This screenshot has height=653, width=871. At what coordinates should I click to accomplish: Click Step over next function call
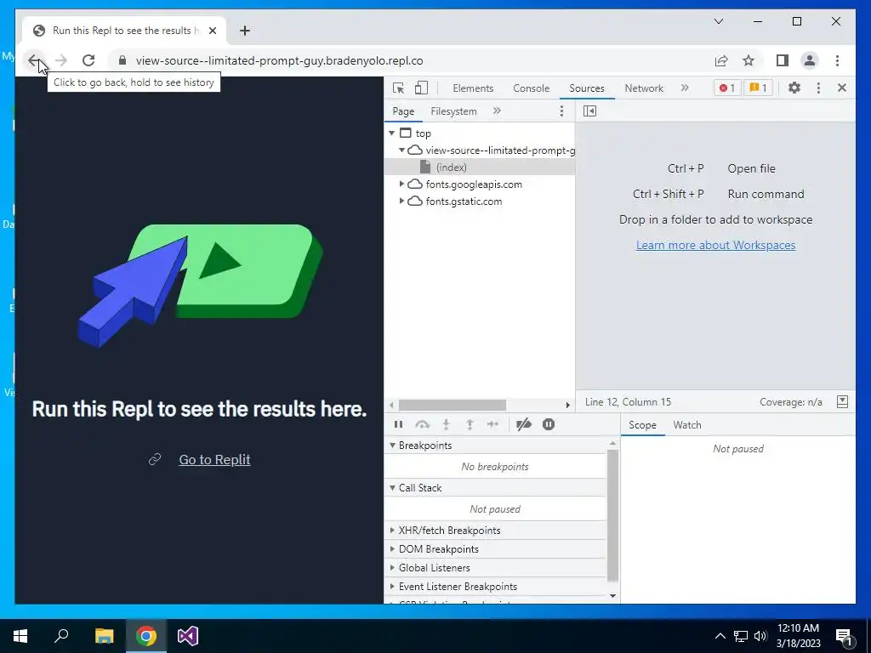coord(422,424)
